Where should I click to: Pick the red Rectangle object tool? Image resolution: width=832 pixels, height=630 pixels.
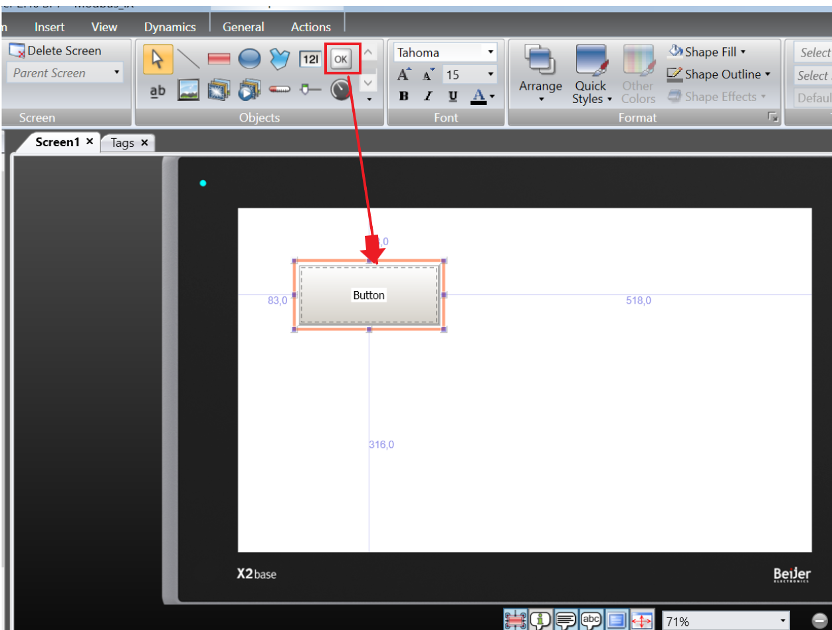[x=219, y=59]
